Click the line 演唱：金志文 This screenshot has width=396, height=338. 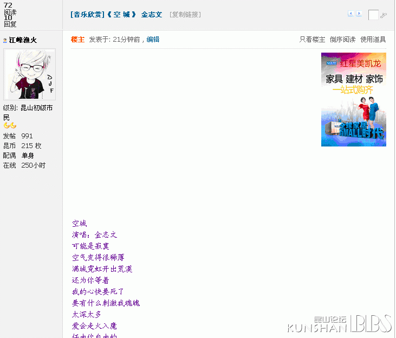(x=94, y=235)
